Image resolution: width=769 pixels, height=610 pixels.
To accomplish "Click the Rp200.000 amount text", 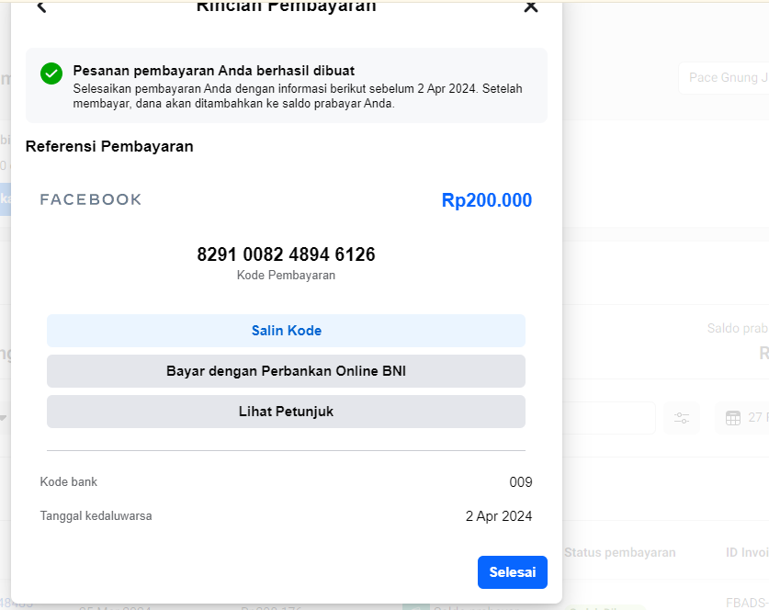I will [486, 200].
